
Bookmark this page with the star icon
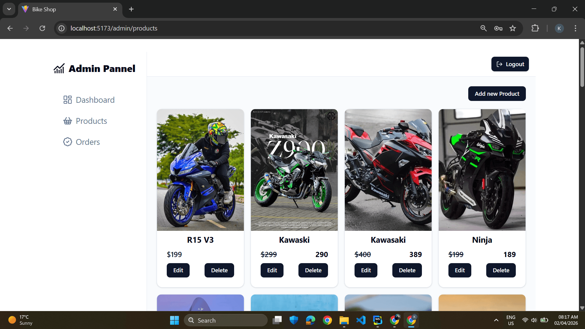click(x=513, y=28)
